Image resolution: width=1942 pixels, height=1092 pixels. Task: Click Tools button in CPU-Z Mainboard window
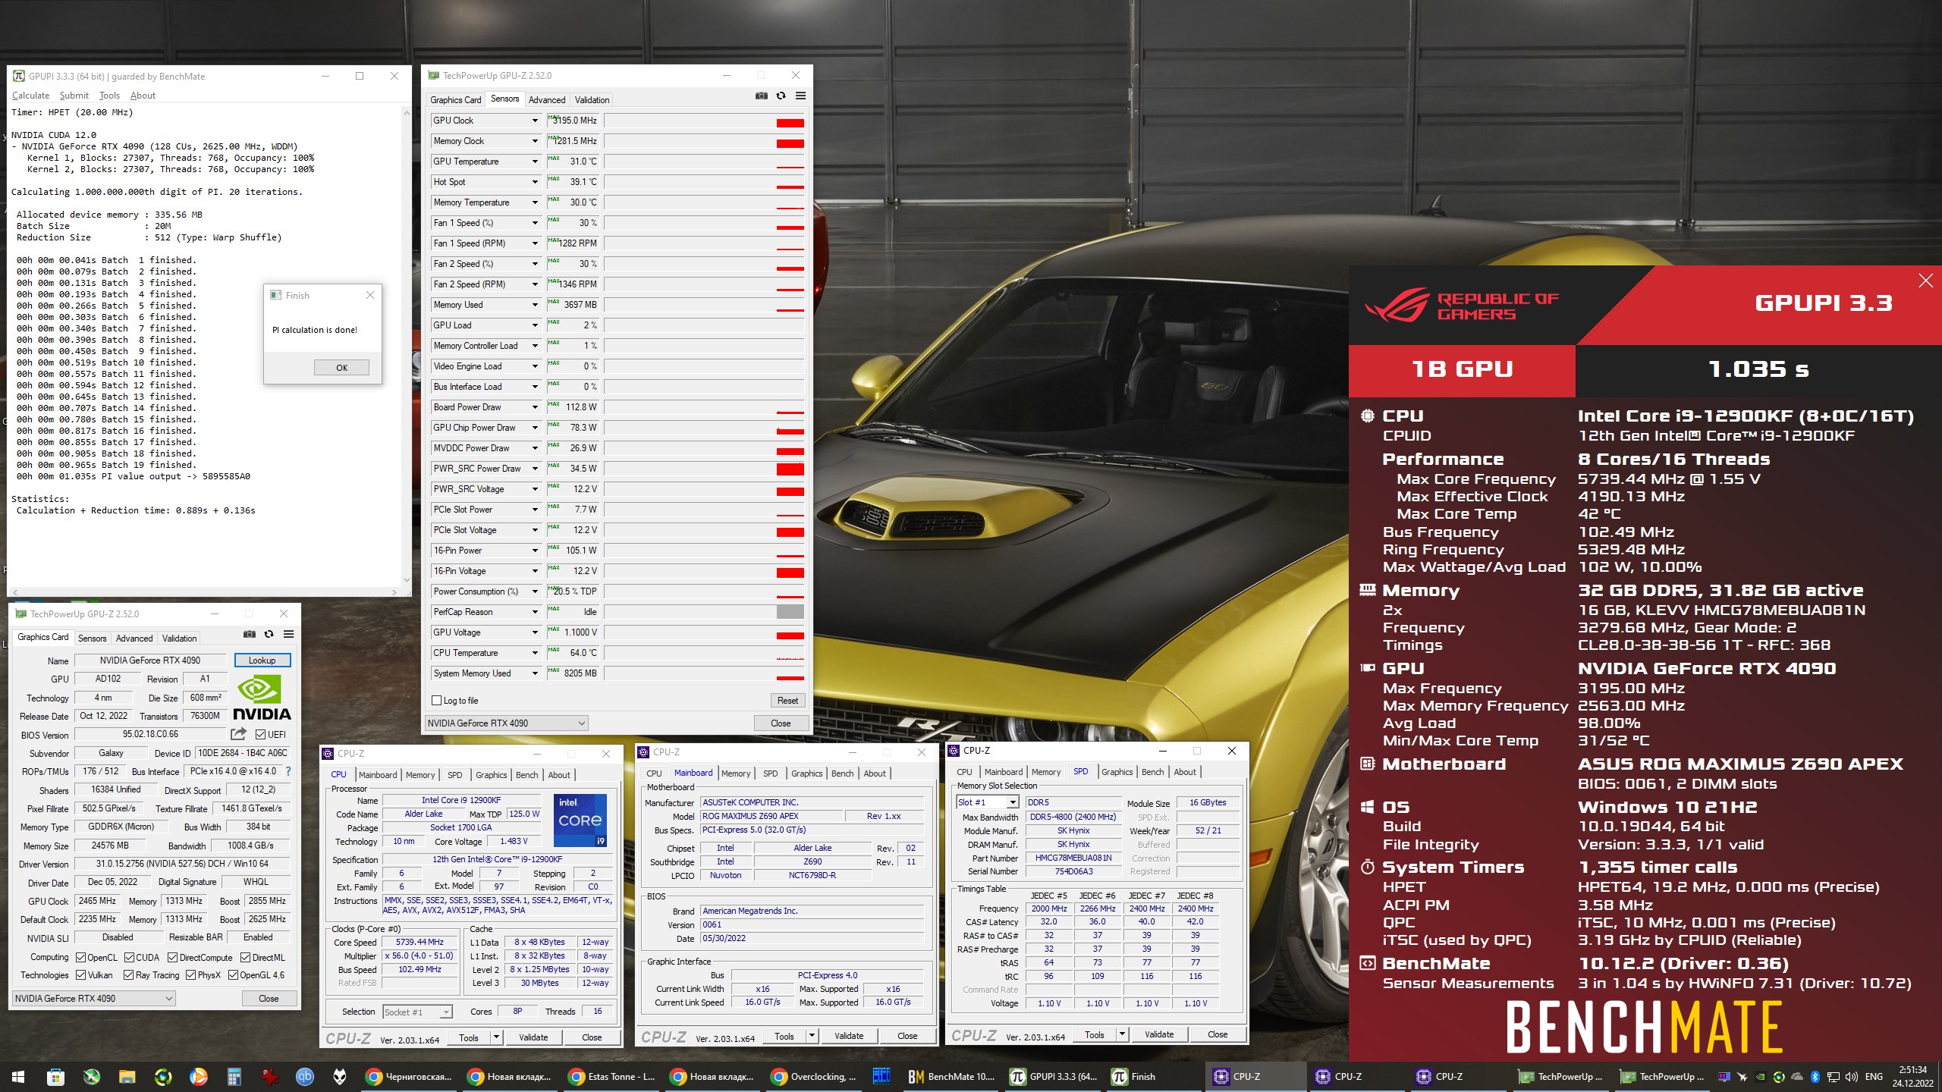click(784, 1036)
